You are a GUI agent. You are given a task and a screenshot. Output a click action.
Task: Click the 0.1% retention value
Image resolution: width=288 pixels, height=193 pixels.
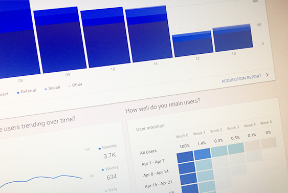pos(252,135)
